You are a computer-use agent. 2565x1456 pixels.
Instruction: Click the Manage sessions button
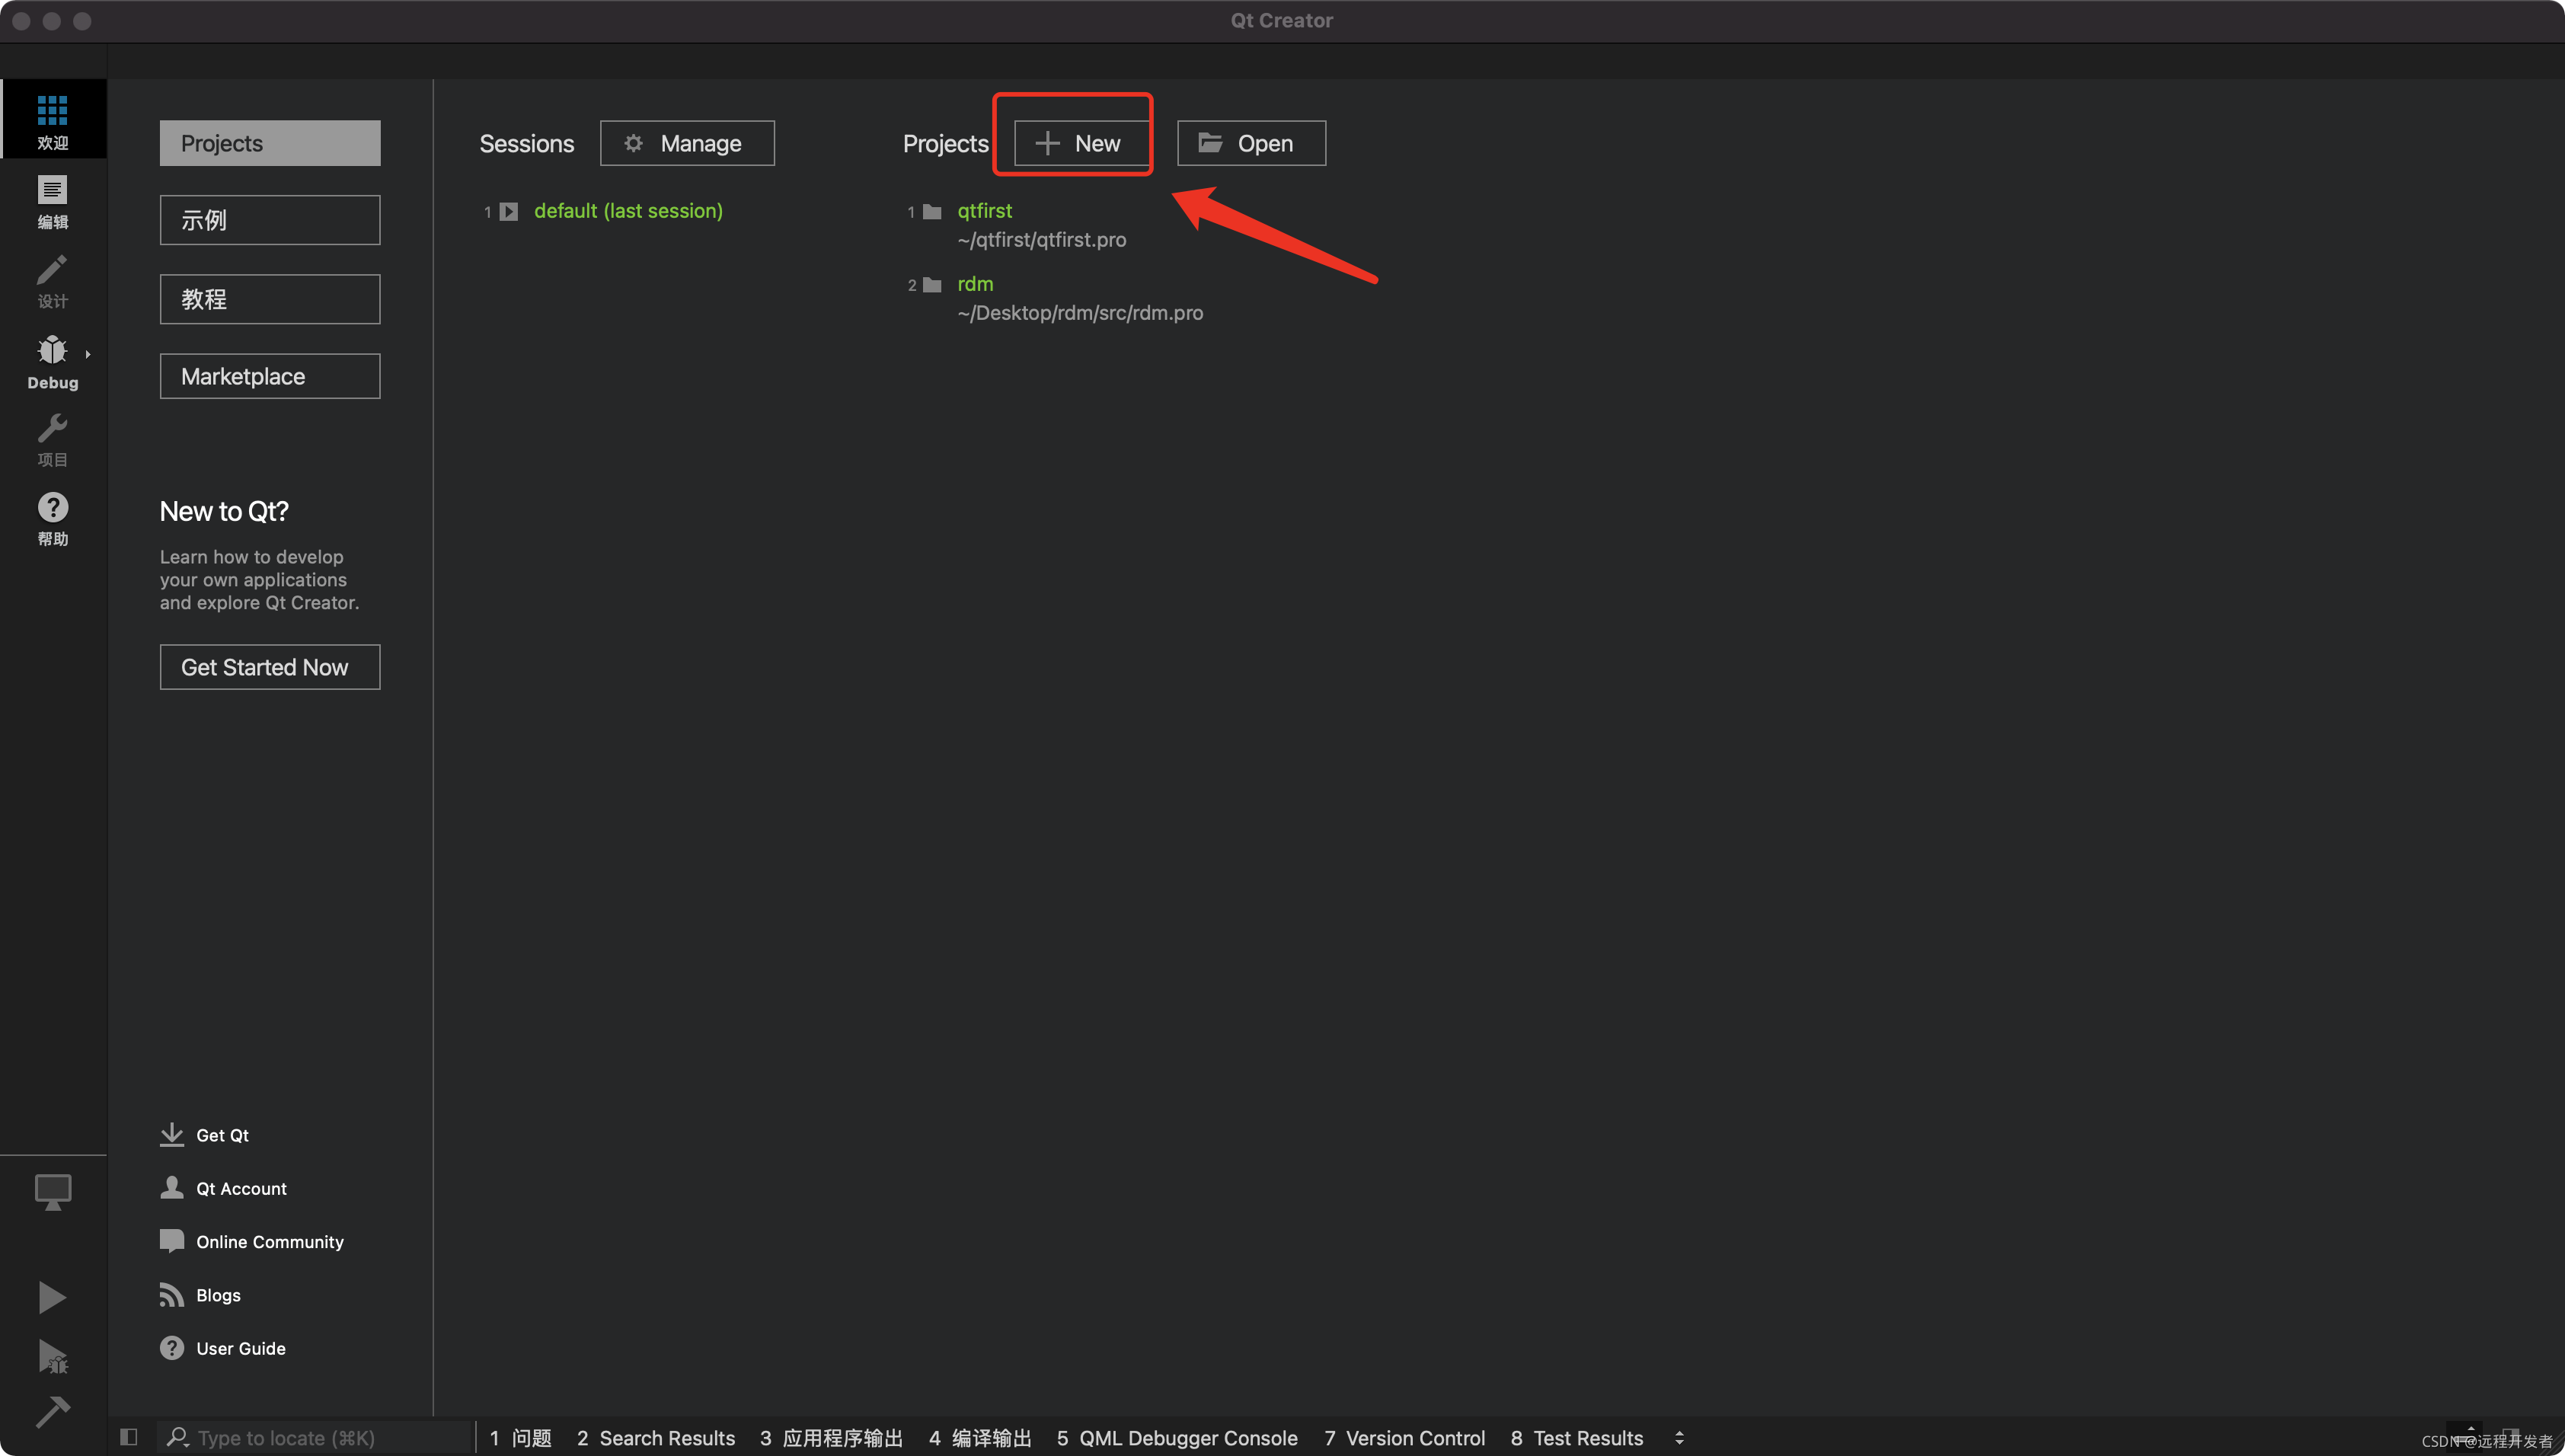pos(687,143)
